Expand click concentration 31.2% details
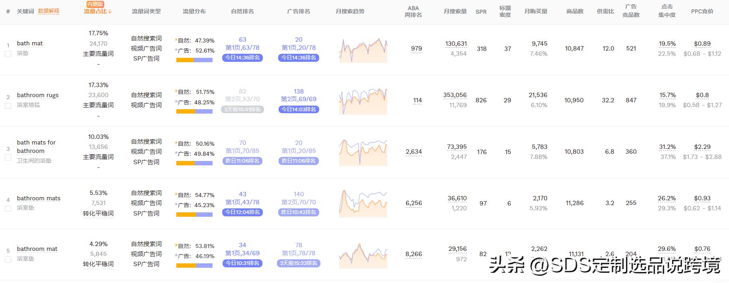 667,147
